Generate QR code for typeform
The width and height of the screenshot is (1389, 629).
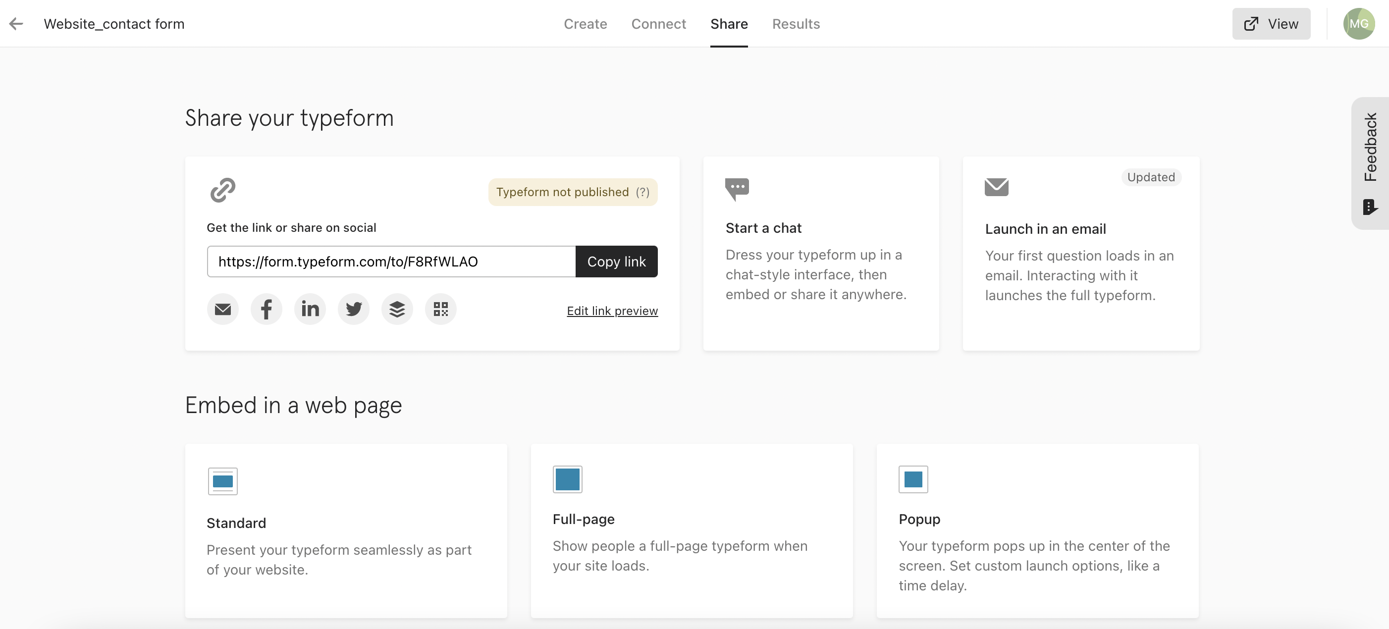tap(441, 309)
